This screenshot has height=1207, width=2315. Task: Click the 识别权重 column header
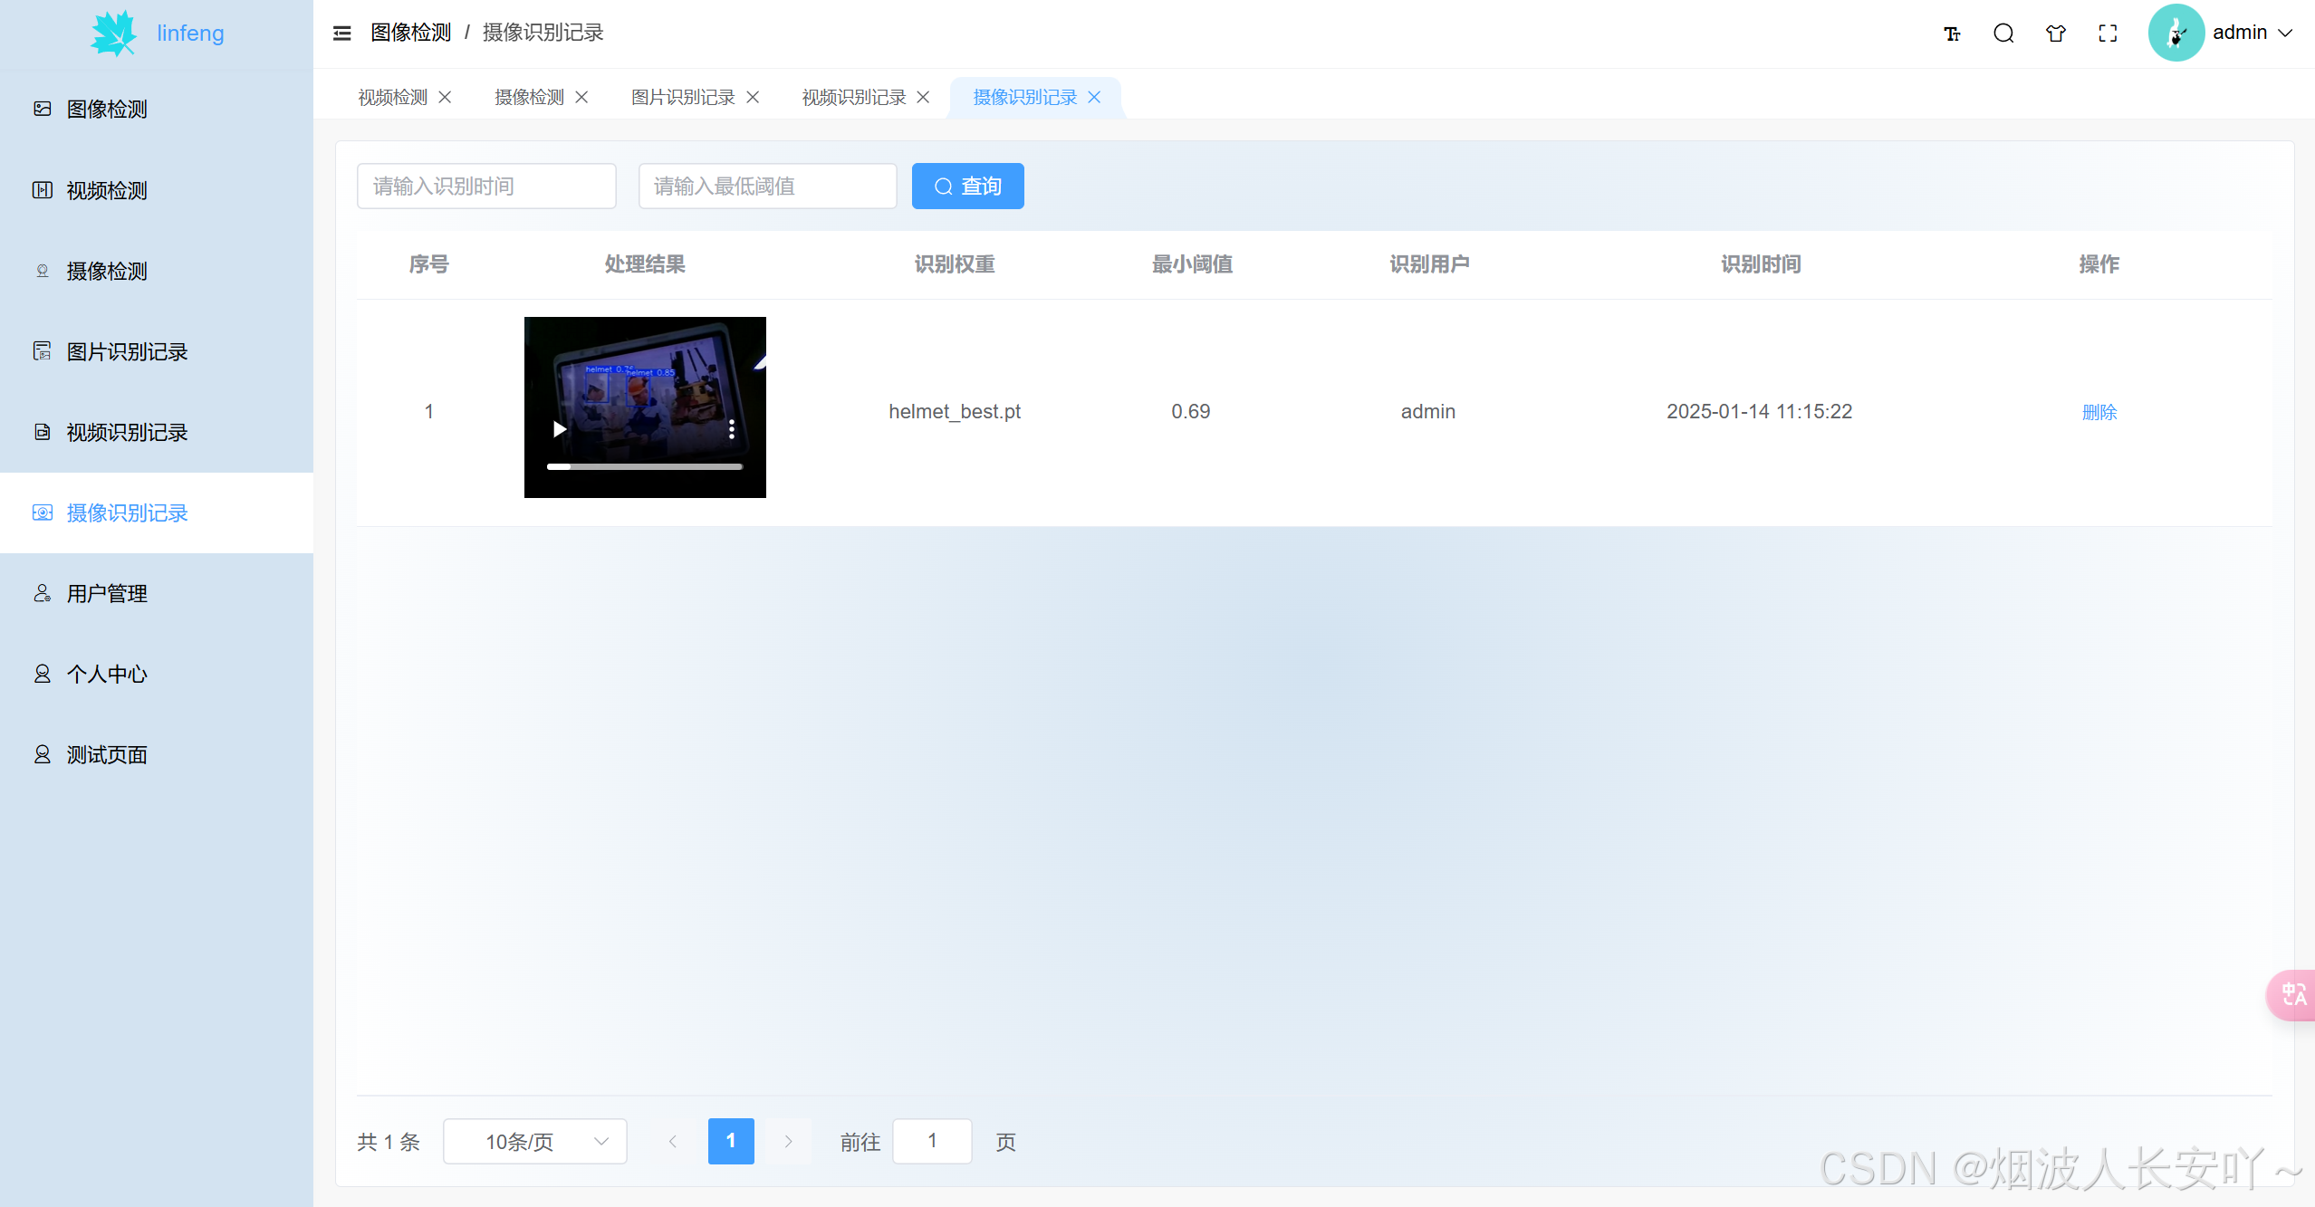[x=955, y=264]
